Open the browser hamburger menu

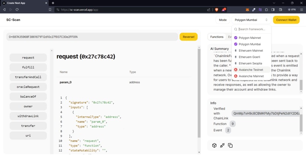[301, 10]
